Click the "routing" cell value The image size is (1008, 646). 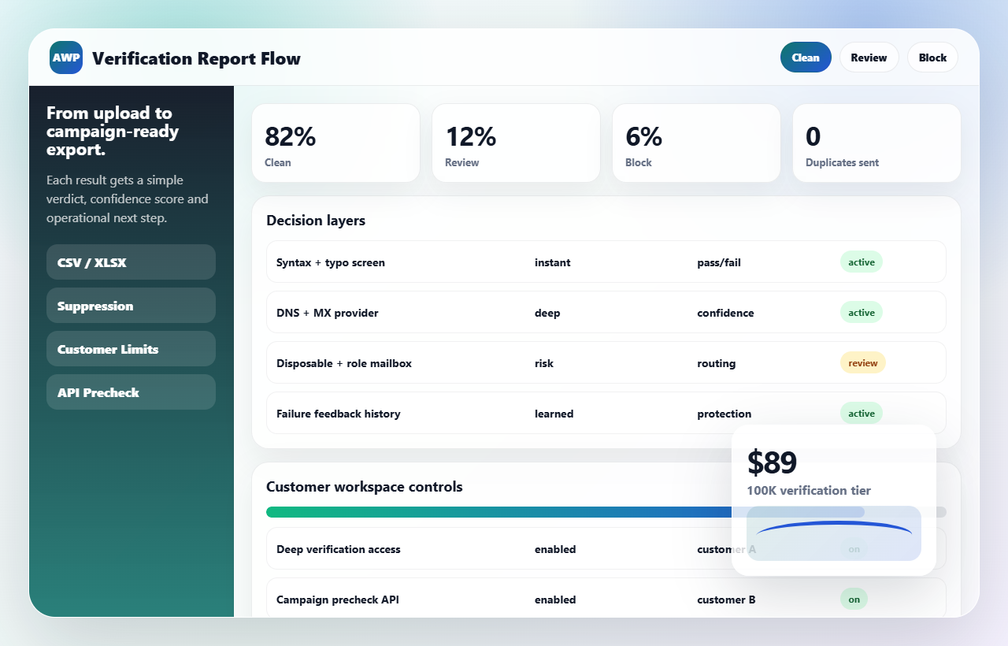coord(717,363)
